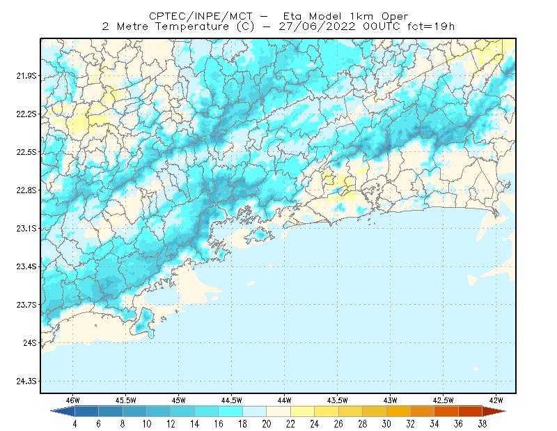Click the 43W longitude label
Viewport: 557px width, 431px height.
[391, 400]
